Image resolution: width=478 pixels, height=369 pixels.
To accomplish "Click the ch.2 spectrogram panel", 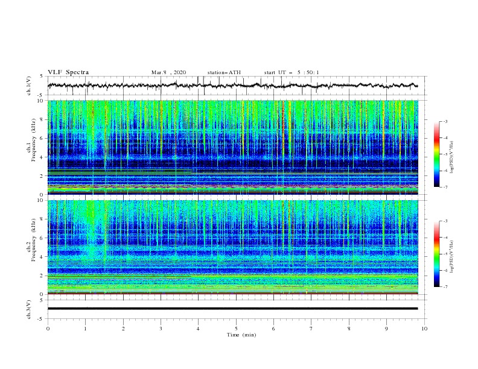I will (x=233, y=247).
